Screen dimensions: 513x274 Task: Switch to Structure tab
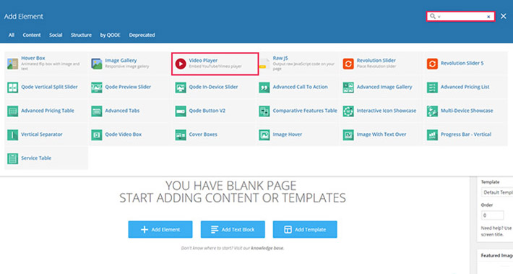point(81,35)
